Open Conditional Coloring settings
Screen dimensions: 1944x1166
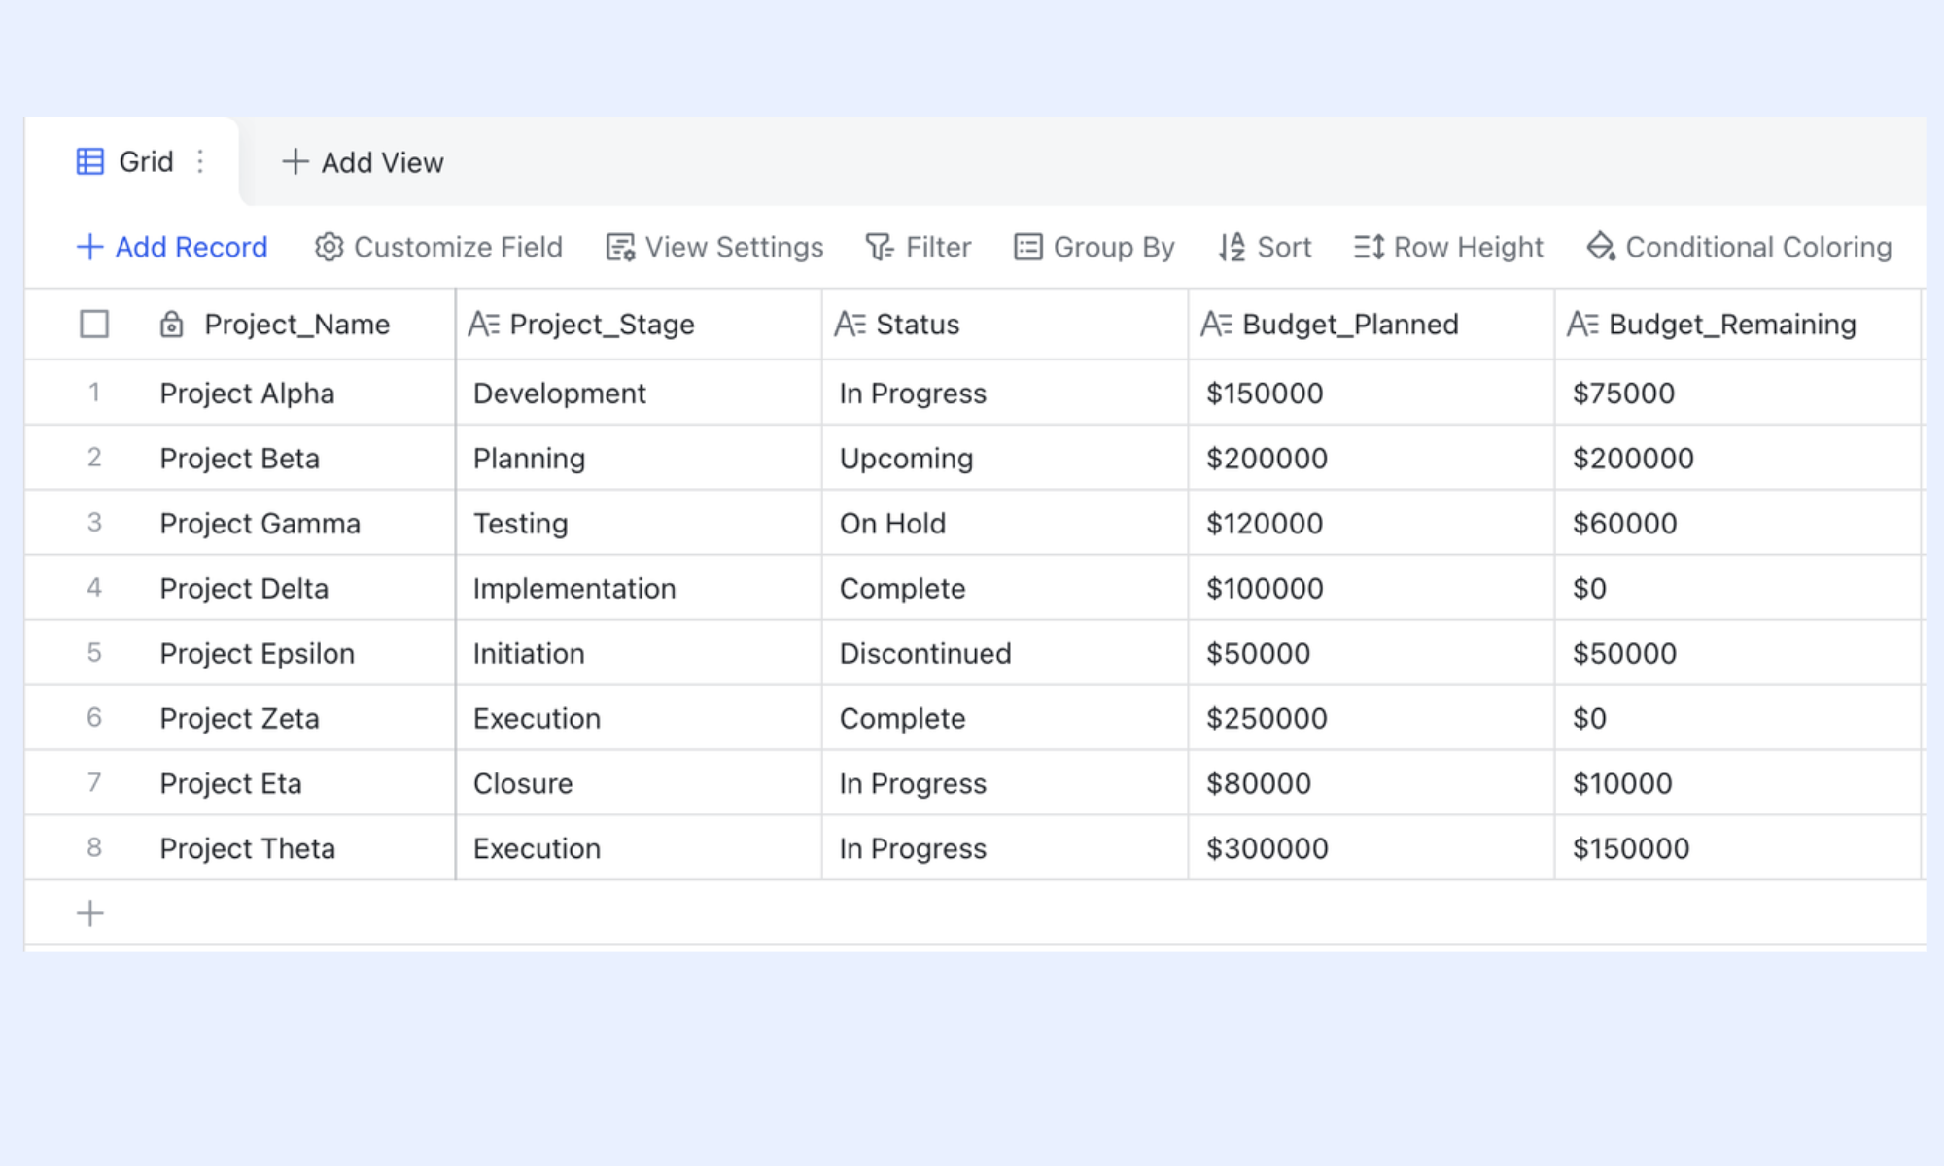coord(1739,247)
